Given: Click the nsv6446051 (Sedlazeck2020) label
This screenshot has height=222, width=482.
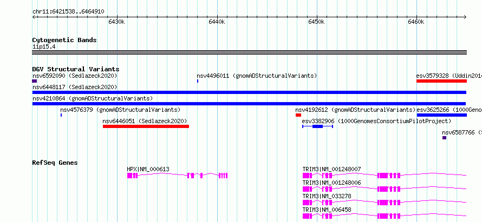Looking at the screenshot, I should tap(145, 121).
